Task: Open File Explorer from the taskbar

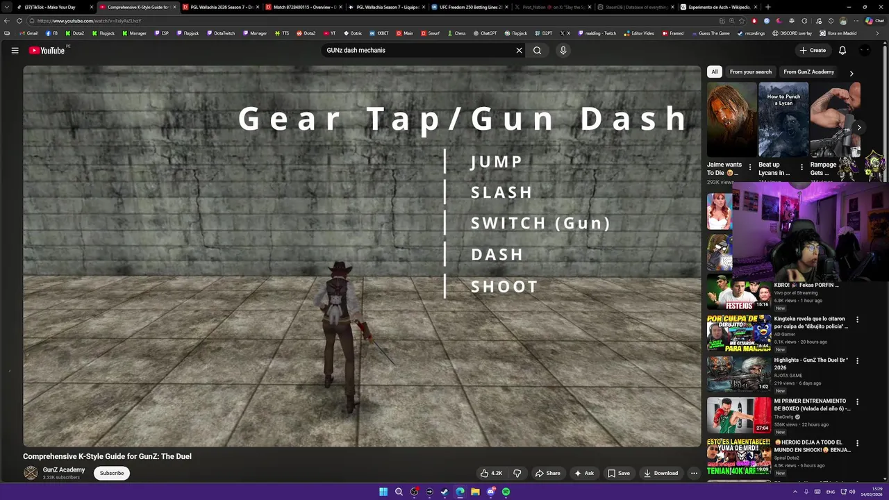Action: pos(475,492)
